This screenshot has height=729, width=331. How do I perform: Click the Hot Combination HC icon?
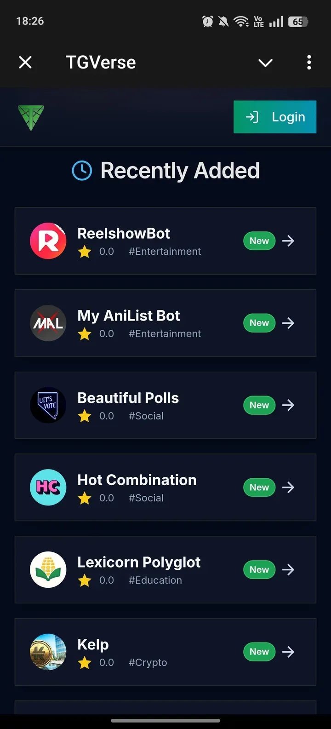click(x=48, y=487)
